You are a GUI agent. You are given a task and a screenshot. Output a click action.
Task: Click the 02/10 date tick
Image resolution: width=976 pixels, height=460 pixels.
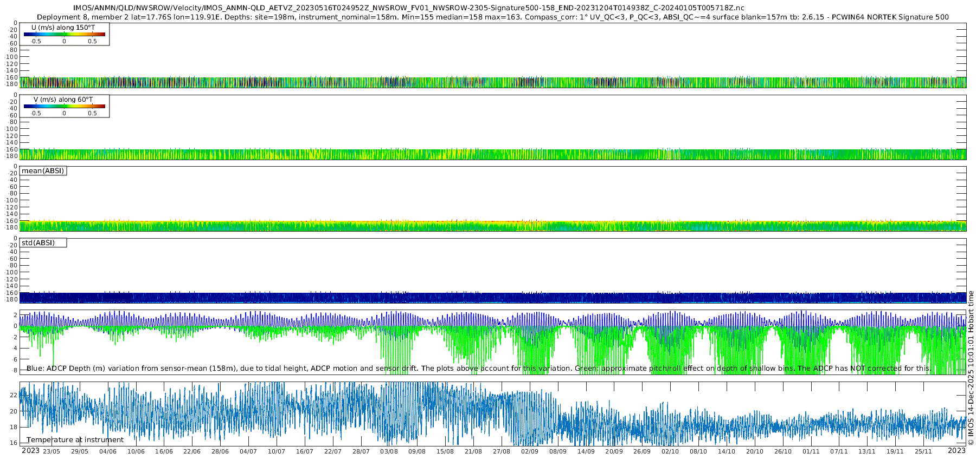[670, 451]
